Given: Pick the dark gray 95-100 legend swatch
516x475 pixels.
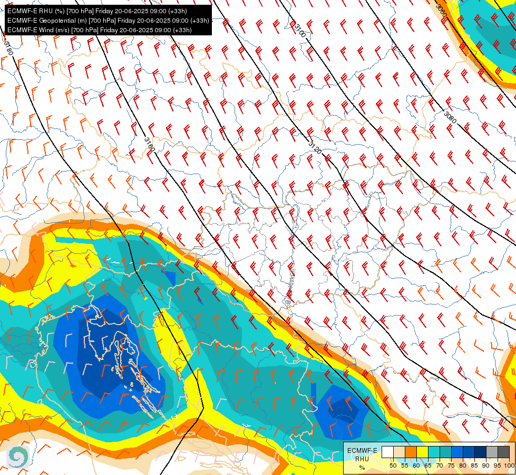Looking at the screenshot, I should pyautogui.click(x=503, y=452).
